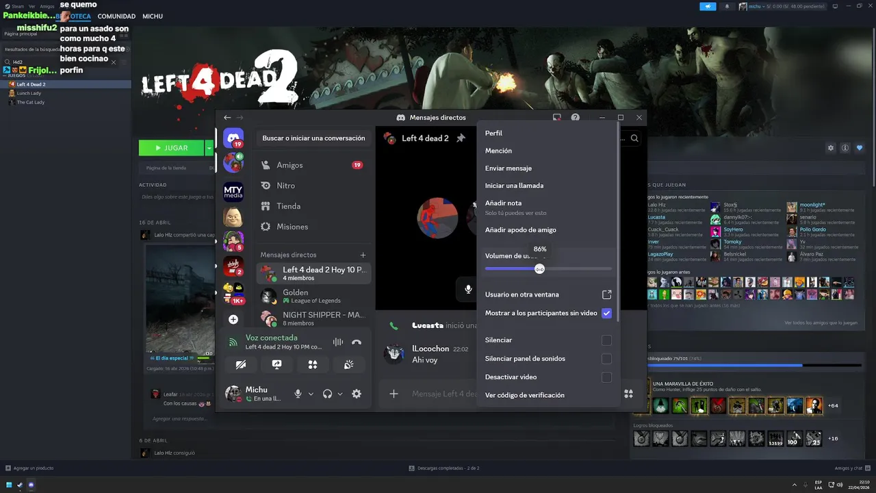Open Steam game info icon

845,148
